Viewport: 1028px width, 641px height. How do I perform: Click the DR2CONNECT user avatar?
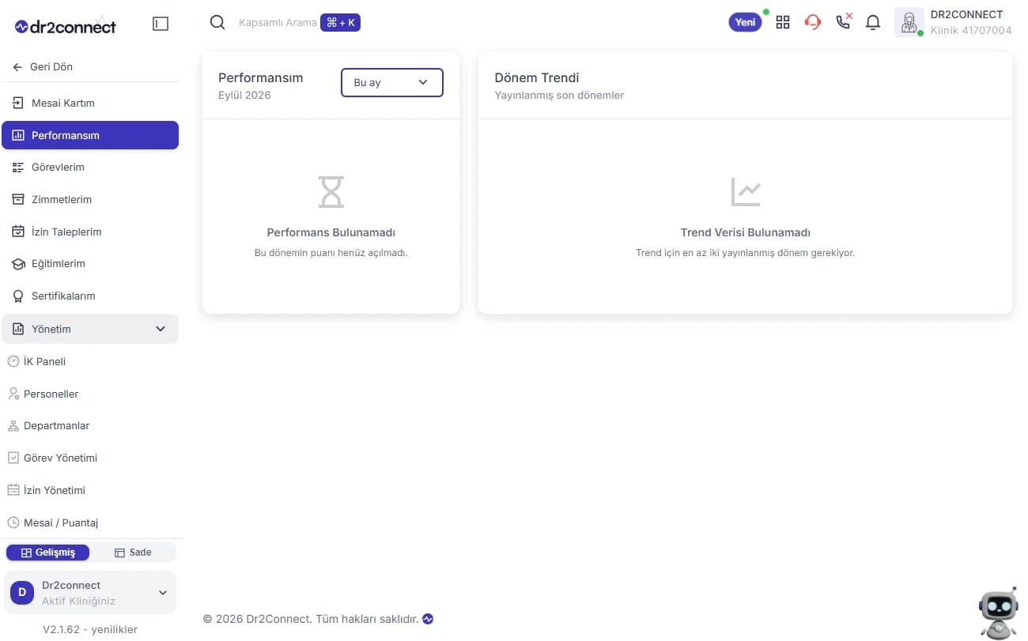click(x=909, y=22)
